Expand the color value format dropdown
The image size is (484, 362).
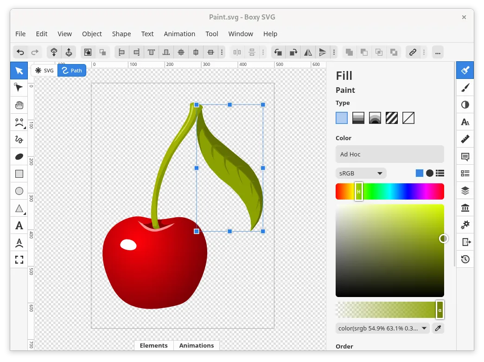[382, 329]
